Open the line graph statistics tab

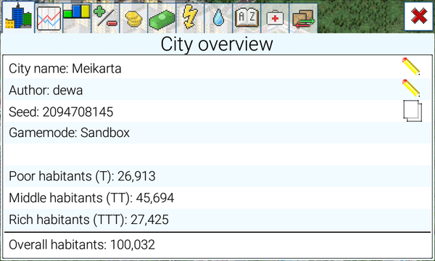49,18
